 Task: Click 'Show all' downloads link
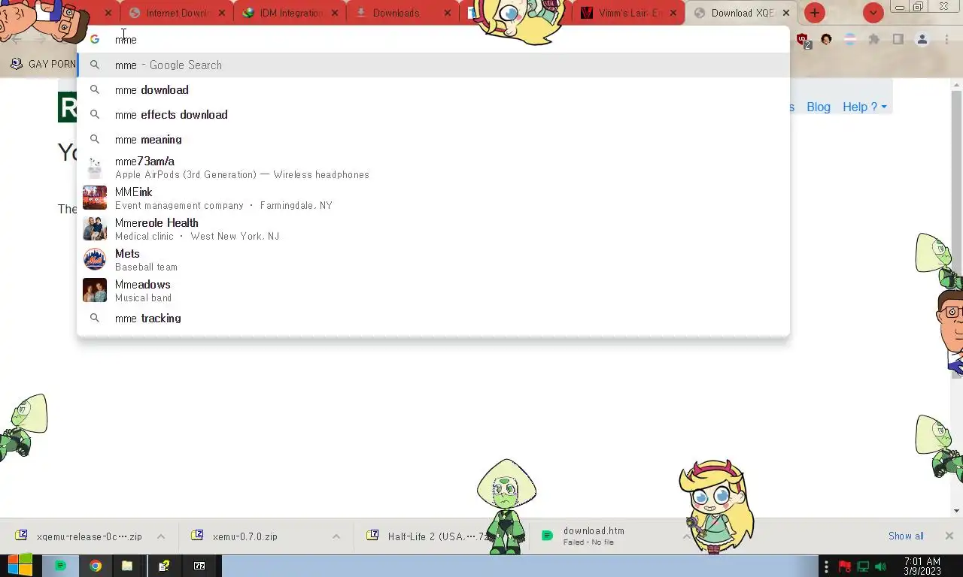tap(906, 536)
